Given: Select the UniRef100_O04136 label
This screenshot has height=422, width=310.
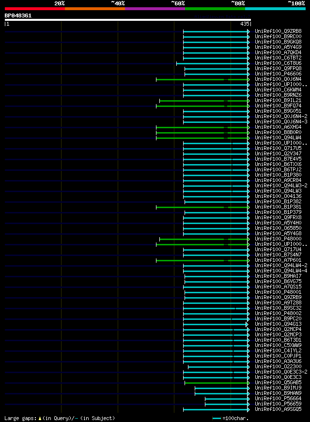Looking at the screenshot, I should (278, 196).
